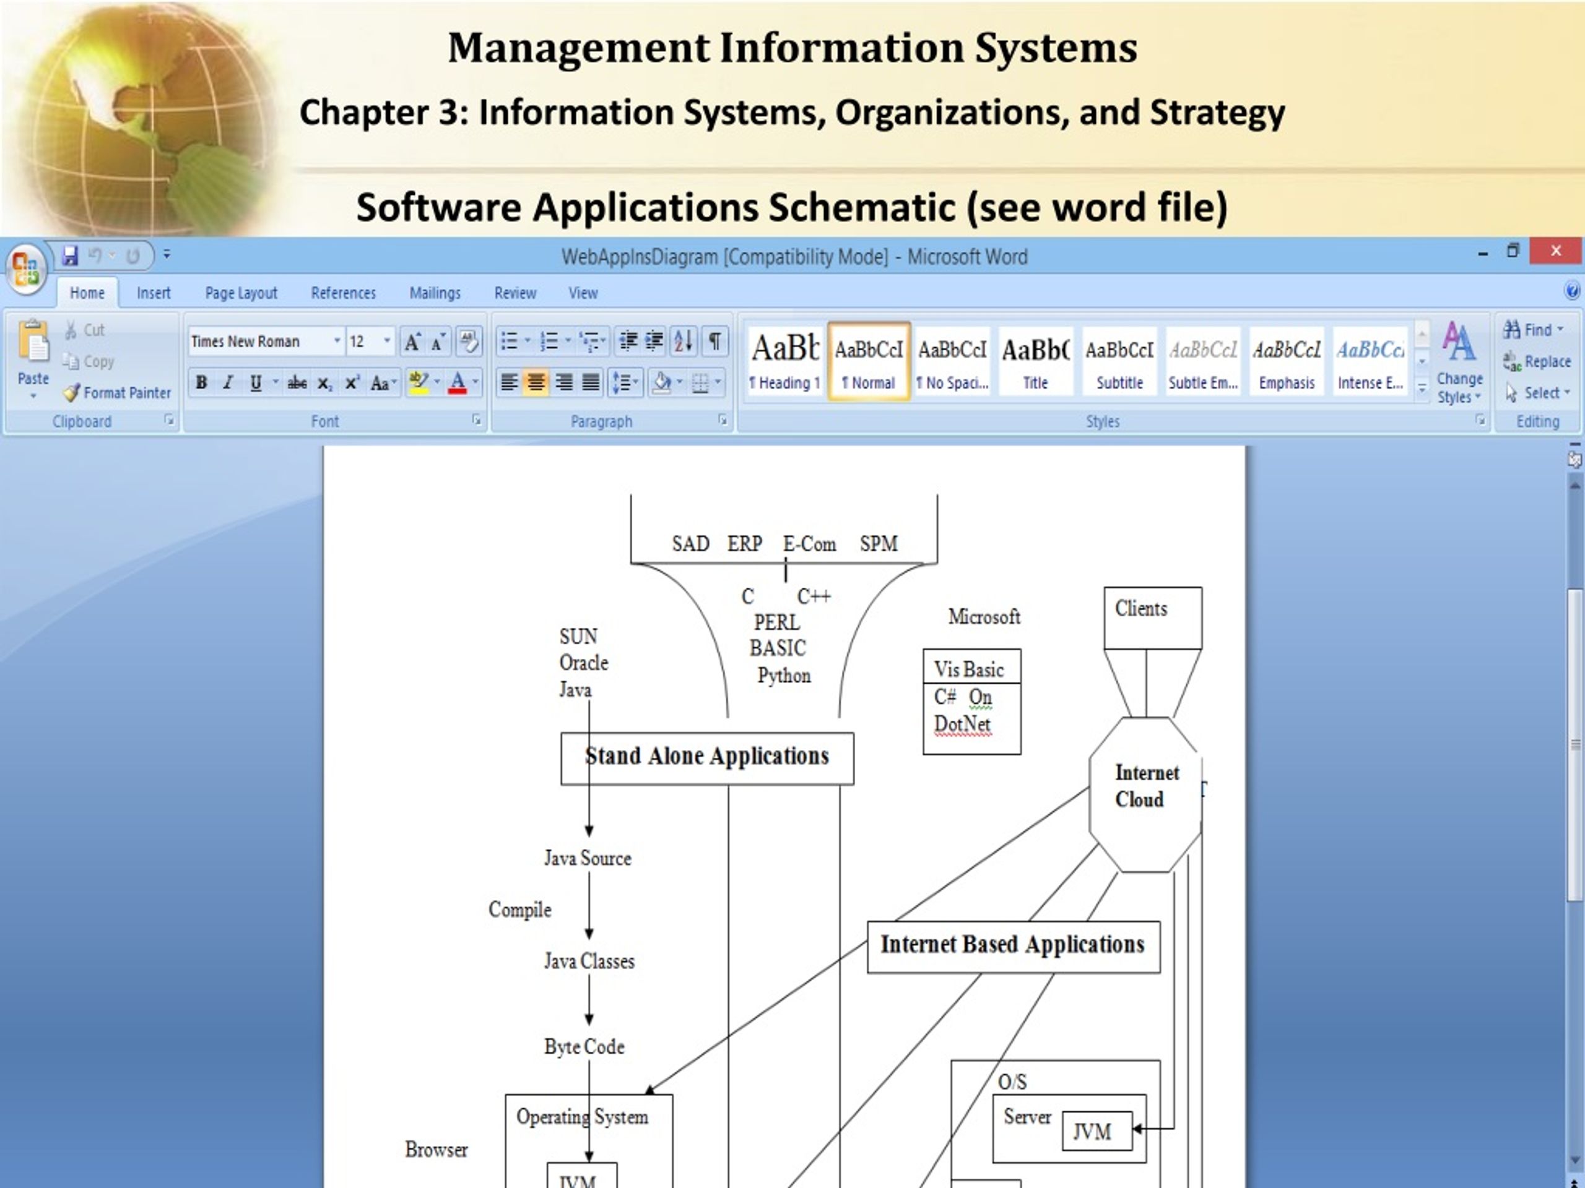
Task: Apply subscript formatting
Action: pos(324,383)
